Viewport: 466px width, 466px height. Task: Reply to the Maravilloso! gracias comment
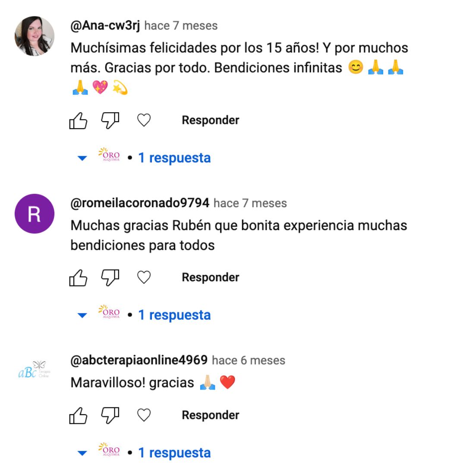point(211,415)
